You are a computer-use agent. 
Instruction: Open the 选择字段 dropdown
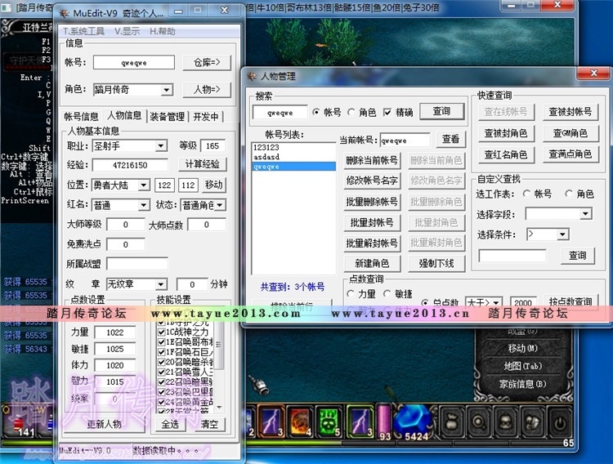pyautogui.click(x=585, y=214)
